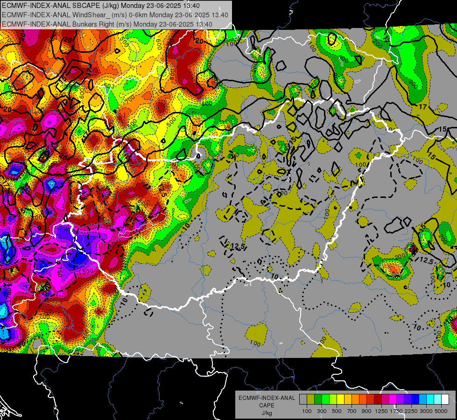Click the Bunkers Right title line
The height and width of the screenshot is (420, 457).
(107, 24)
